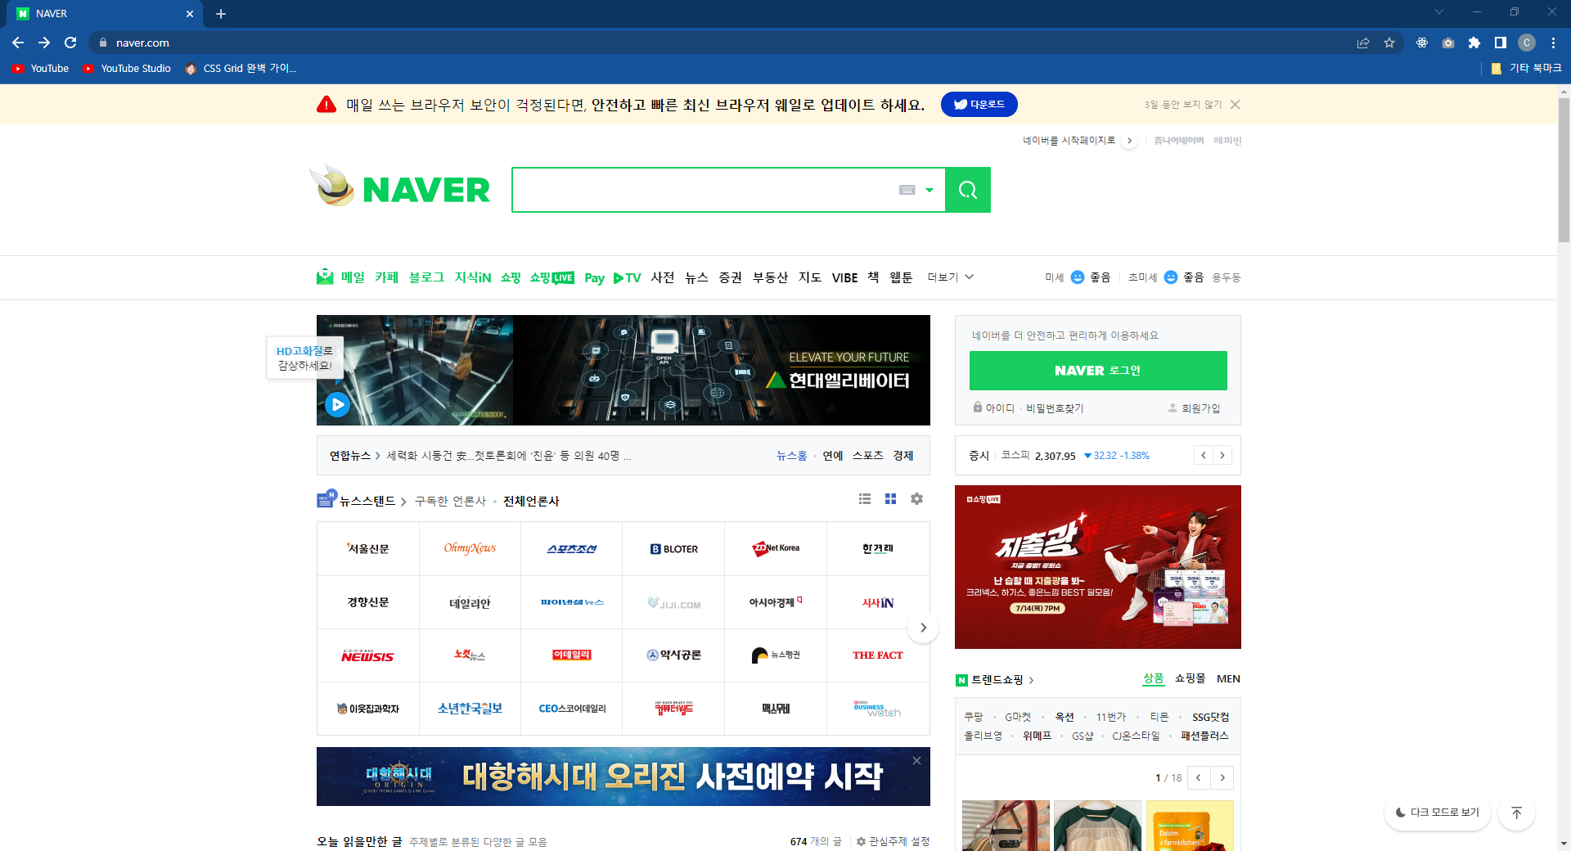Expand the 더보기 services menu
Viewport: 1571px width, 851px height.
pyautogui.click(x=950, y=277)
